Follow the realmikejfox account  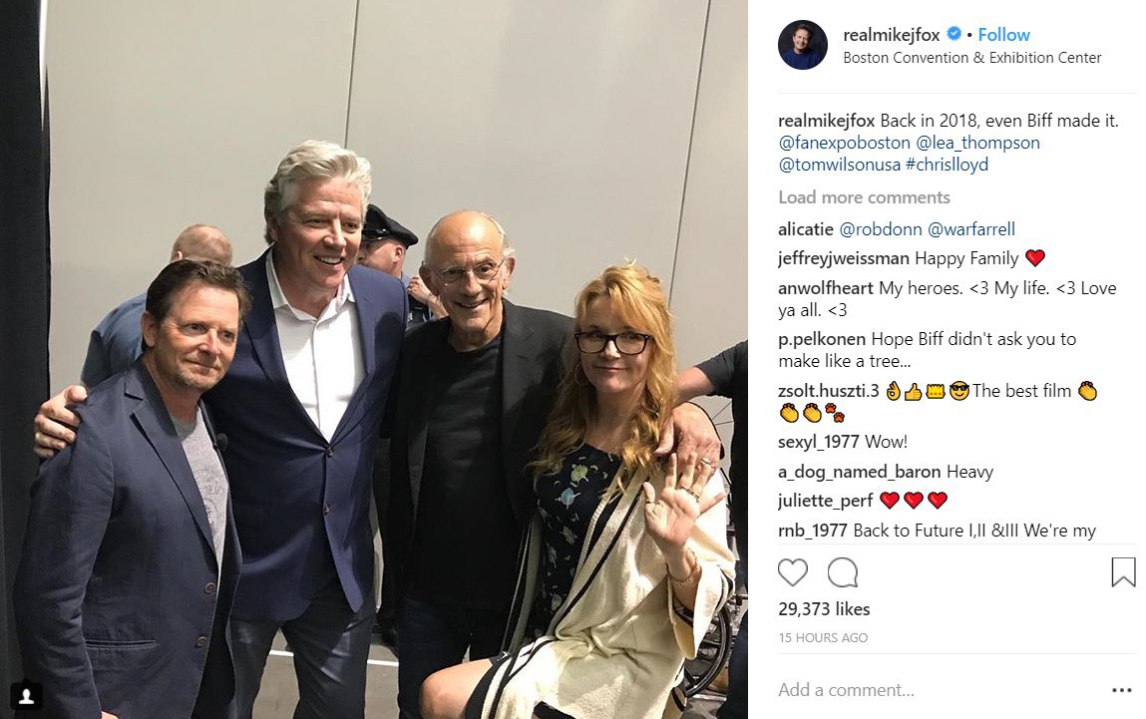click(x=1003, y=34)
